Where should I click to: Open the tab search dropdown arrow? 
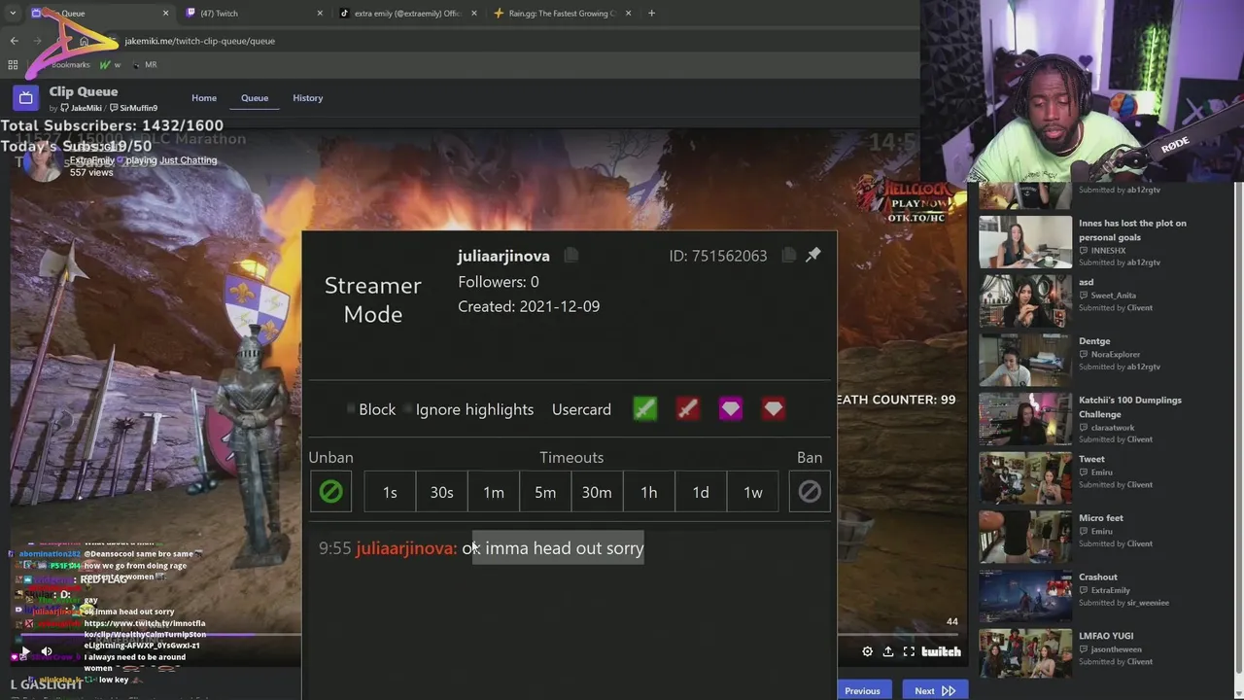13,14
